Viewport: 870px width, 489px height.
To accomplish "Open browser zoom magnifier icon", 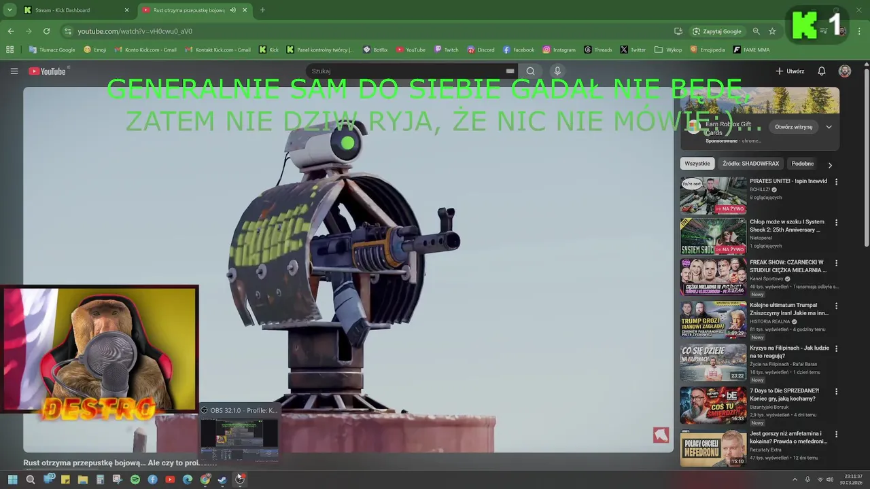I will point(756,31).
